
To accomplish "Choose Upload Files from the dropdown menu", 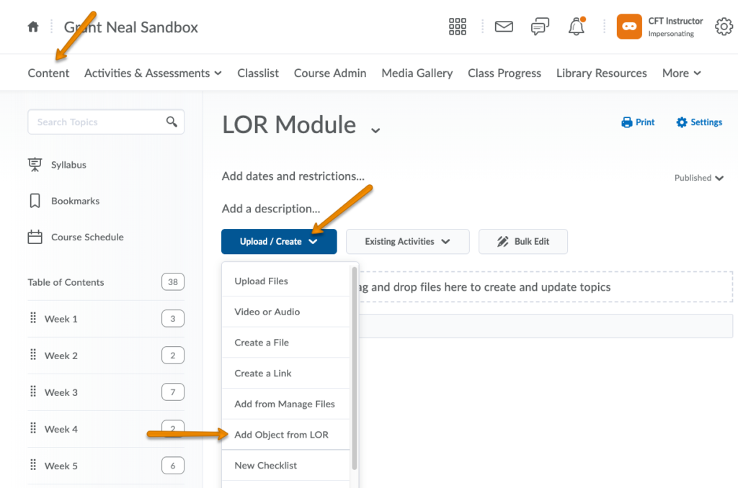I will point(261,281).
